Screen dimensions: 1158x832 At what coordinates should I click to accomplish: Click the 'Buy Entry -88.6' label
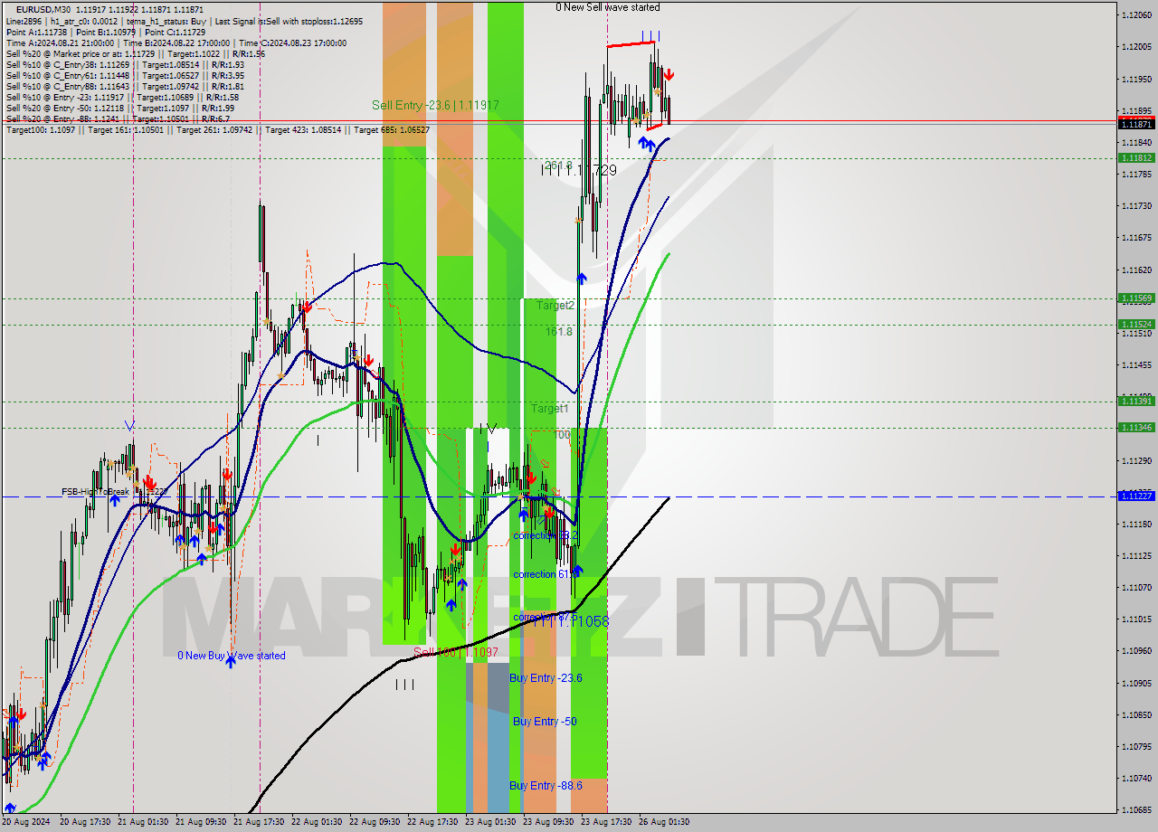tap(546, 786)
